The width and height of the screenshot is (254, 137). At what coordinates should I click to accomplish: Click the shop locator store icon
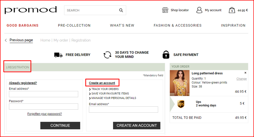[x=165, y=10]
